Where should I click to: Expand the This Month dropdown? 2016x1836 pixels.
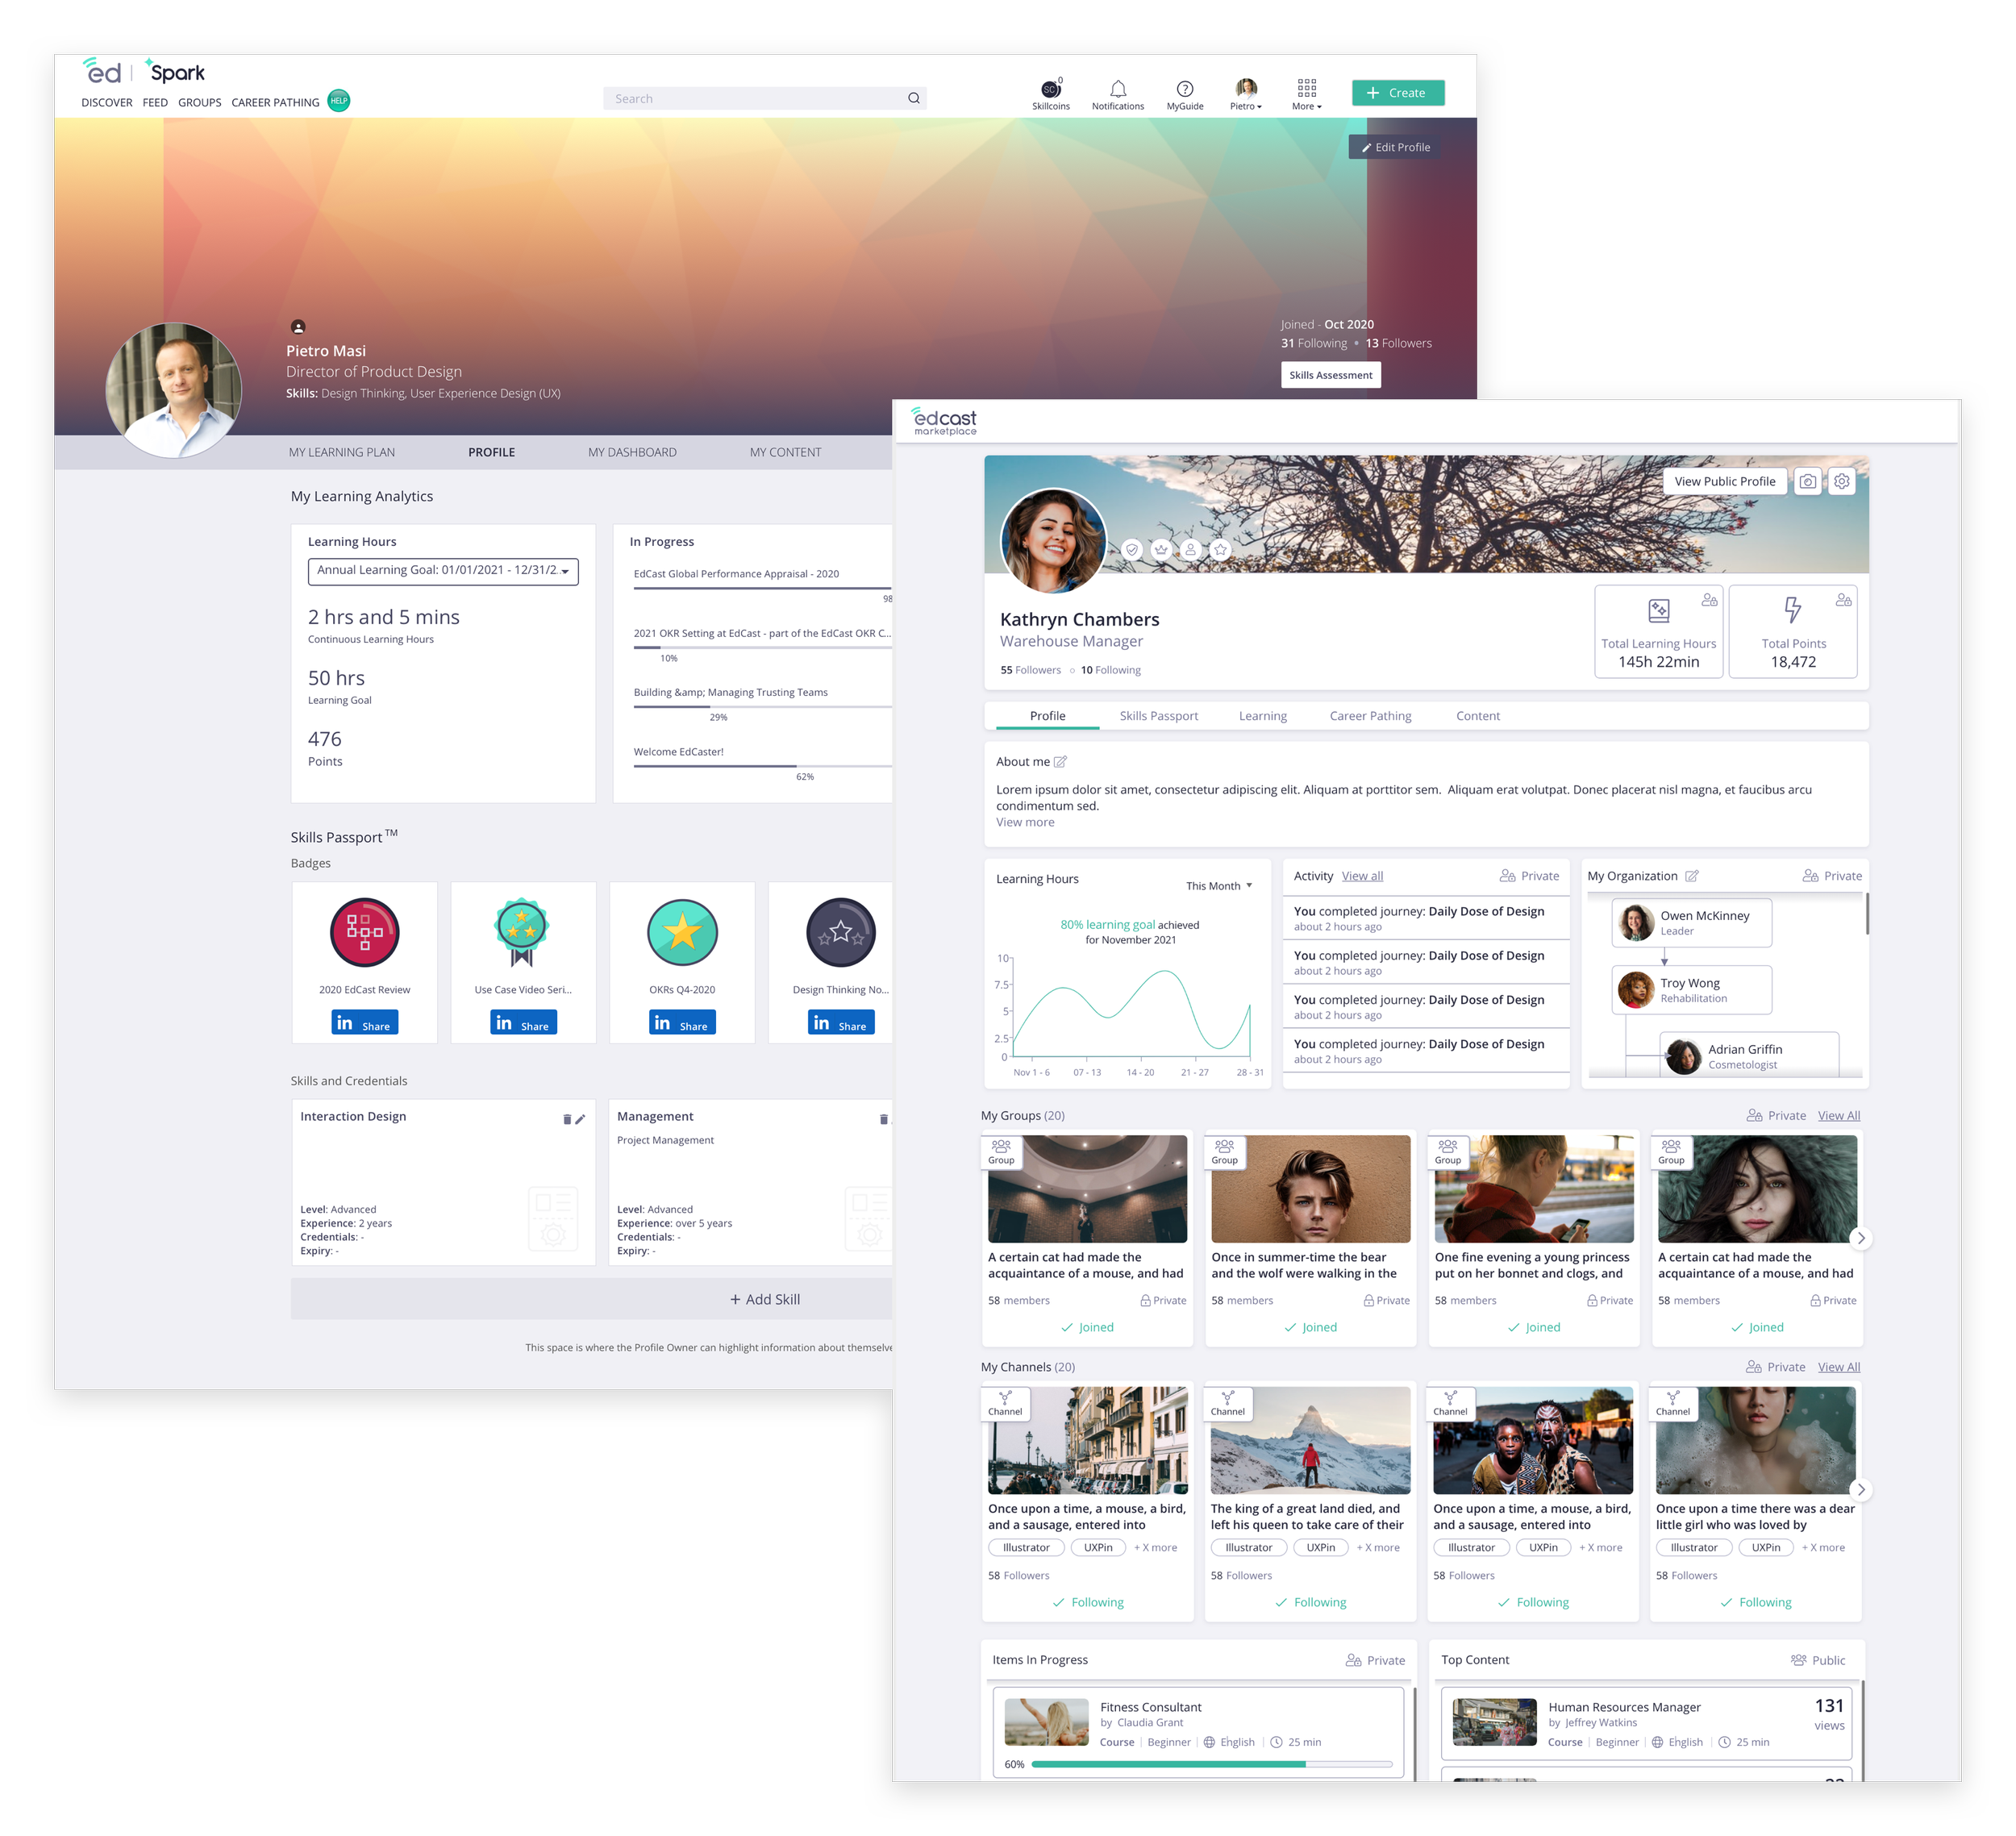coord(1219,886)
